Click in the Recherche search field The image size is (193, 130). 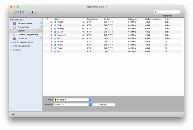click(x=168, y=12)
